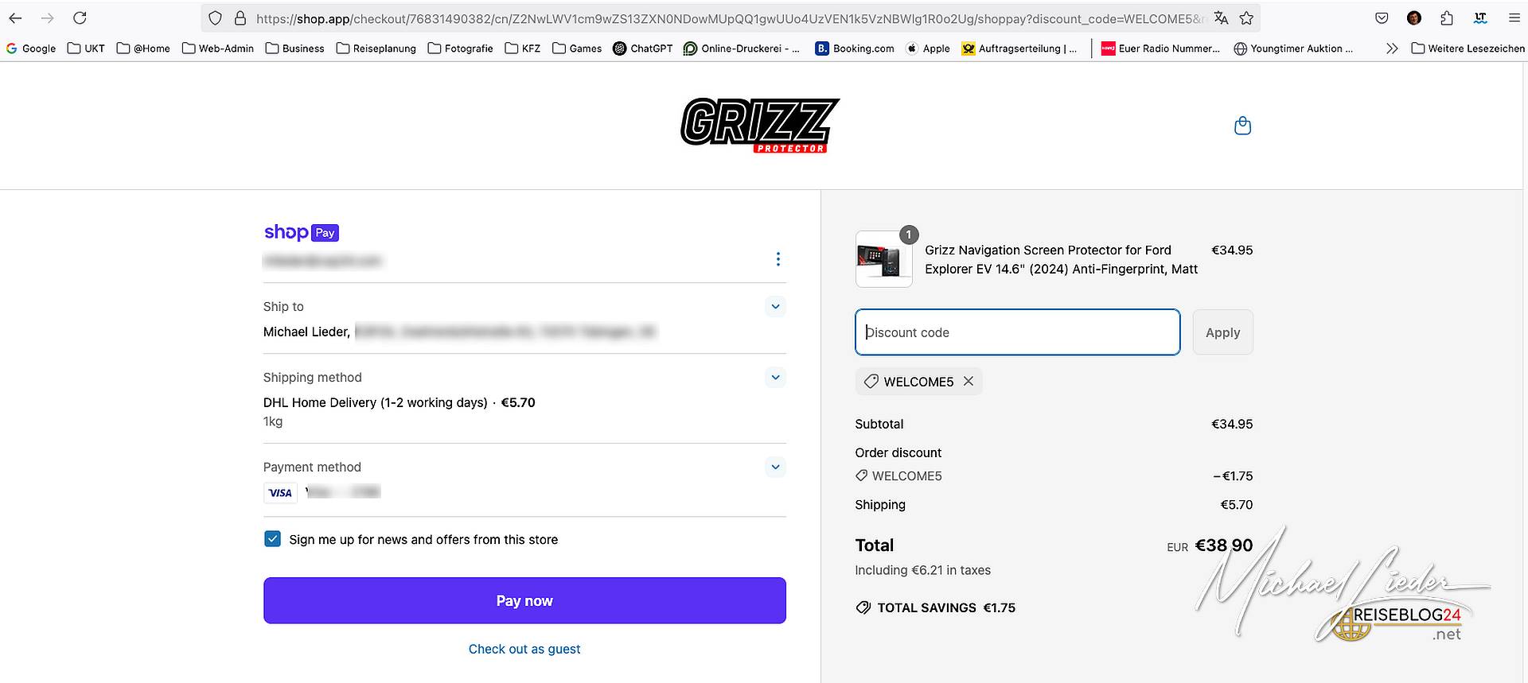Open the Shop Pay account three-dot menu

pyautogui.click(x=778, y=259)
